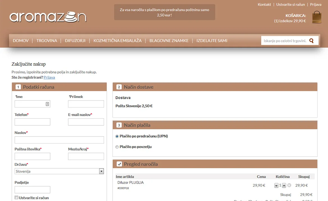328x201 pixels.
Task: Click the Ime input field
Action: click(x=33, y=104)
